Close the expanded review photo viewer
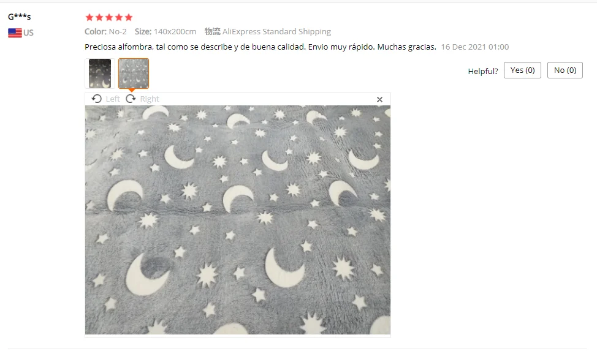 pyautogui.click(x=379, y=100)
